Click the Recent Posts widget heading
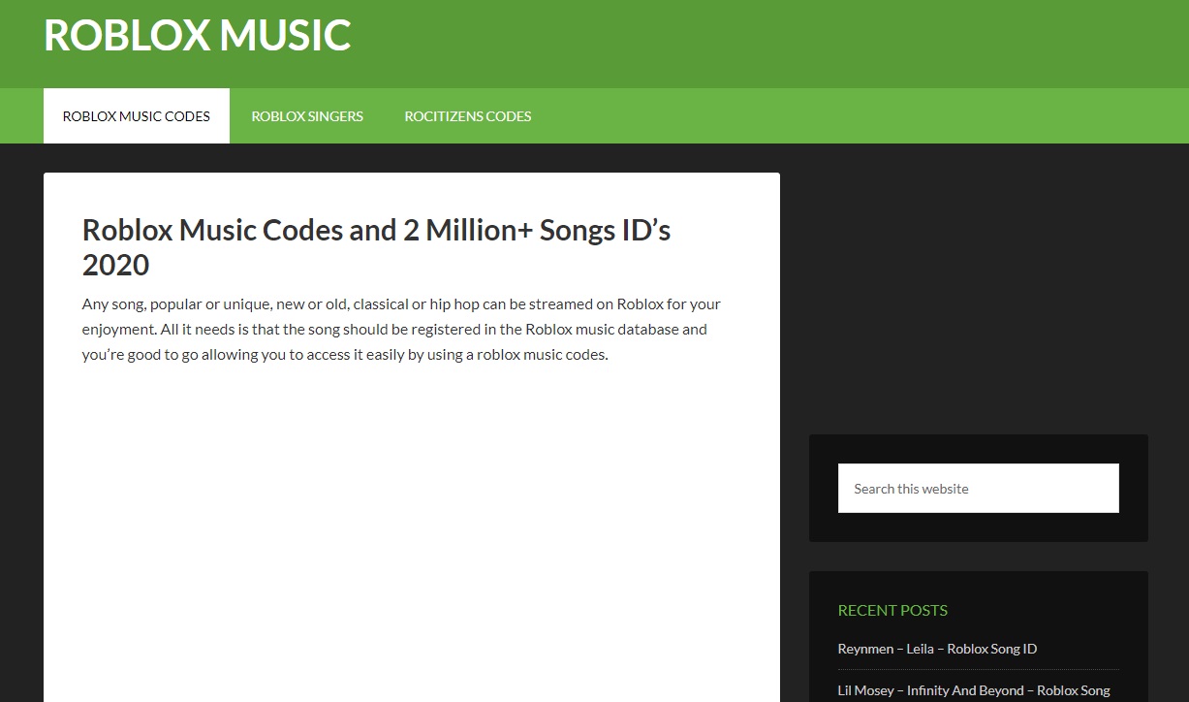 892,610
